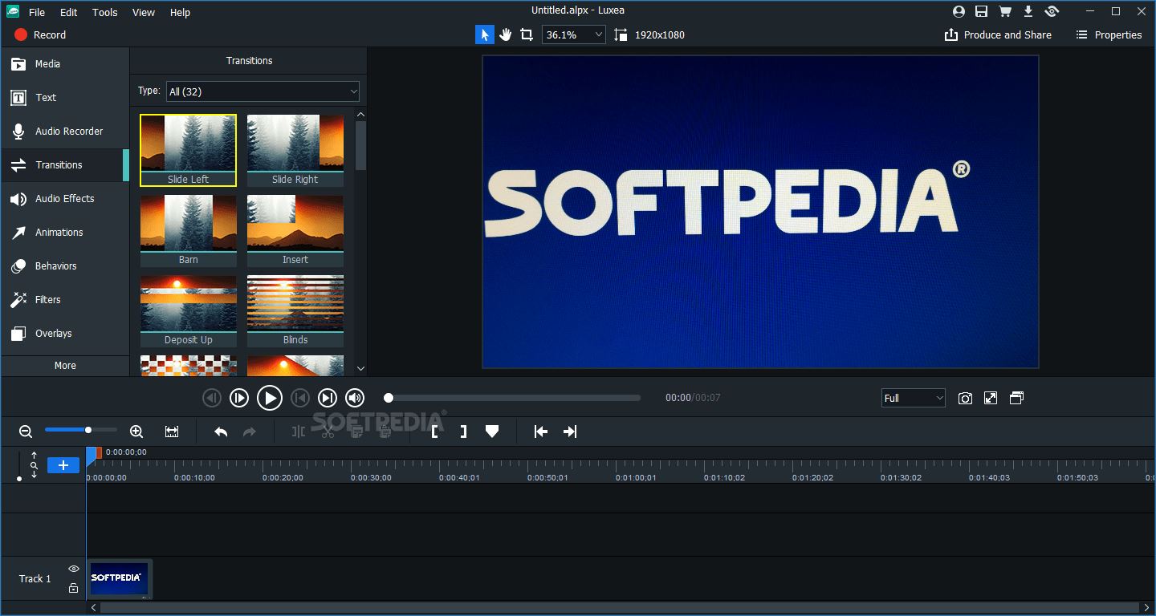
Task: Zoom out the timeline
Action: pyautogui.click(x=26, y=432)
